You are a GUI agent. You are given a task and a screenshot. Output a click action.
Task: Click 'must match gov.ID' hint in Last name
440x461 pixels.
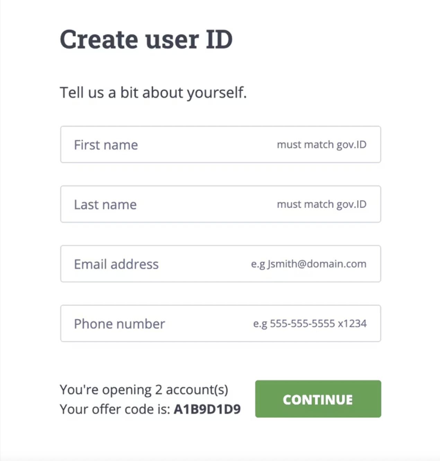322,204
